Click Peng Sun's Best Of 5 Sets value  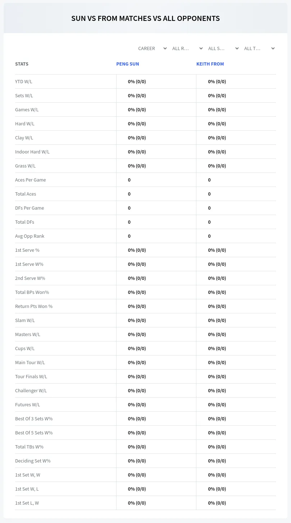pyautogui.click(x=137, y=433)
